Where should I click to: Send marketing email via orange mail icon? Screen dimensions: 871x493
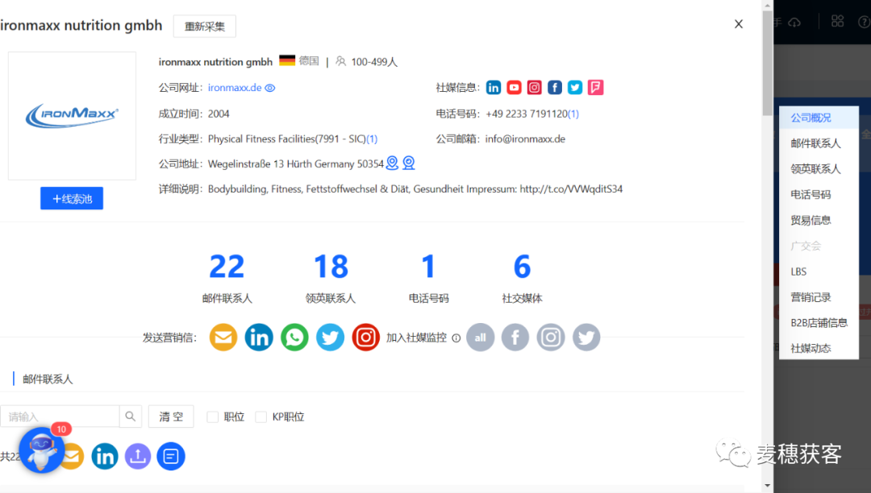pyautogui.click(x=223, y=338)
